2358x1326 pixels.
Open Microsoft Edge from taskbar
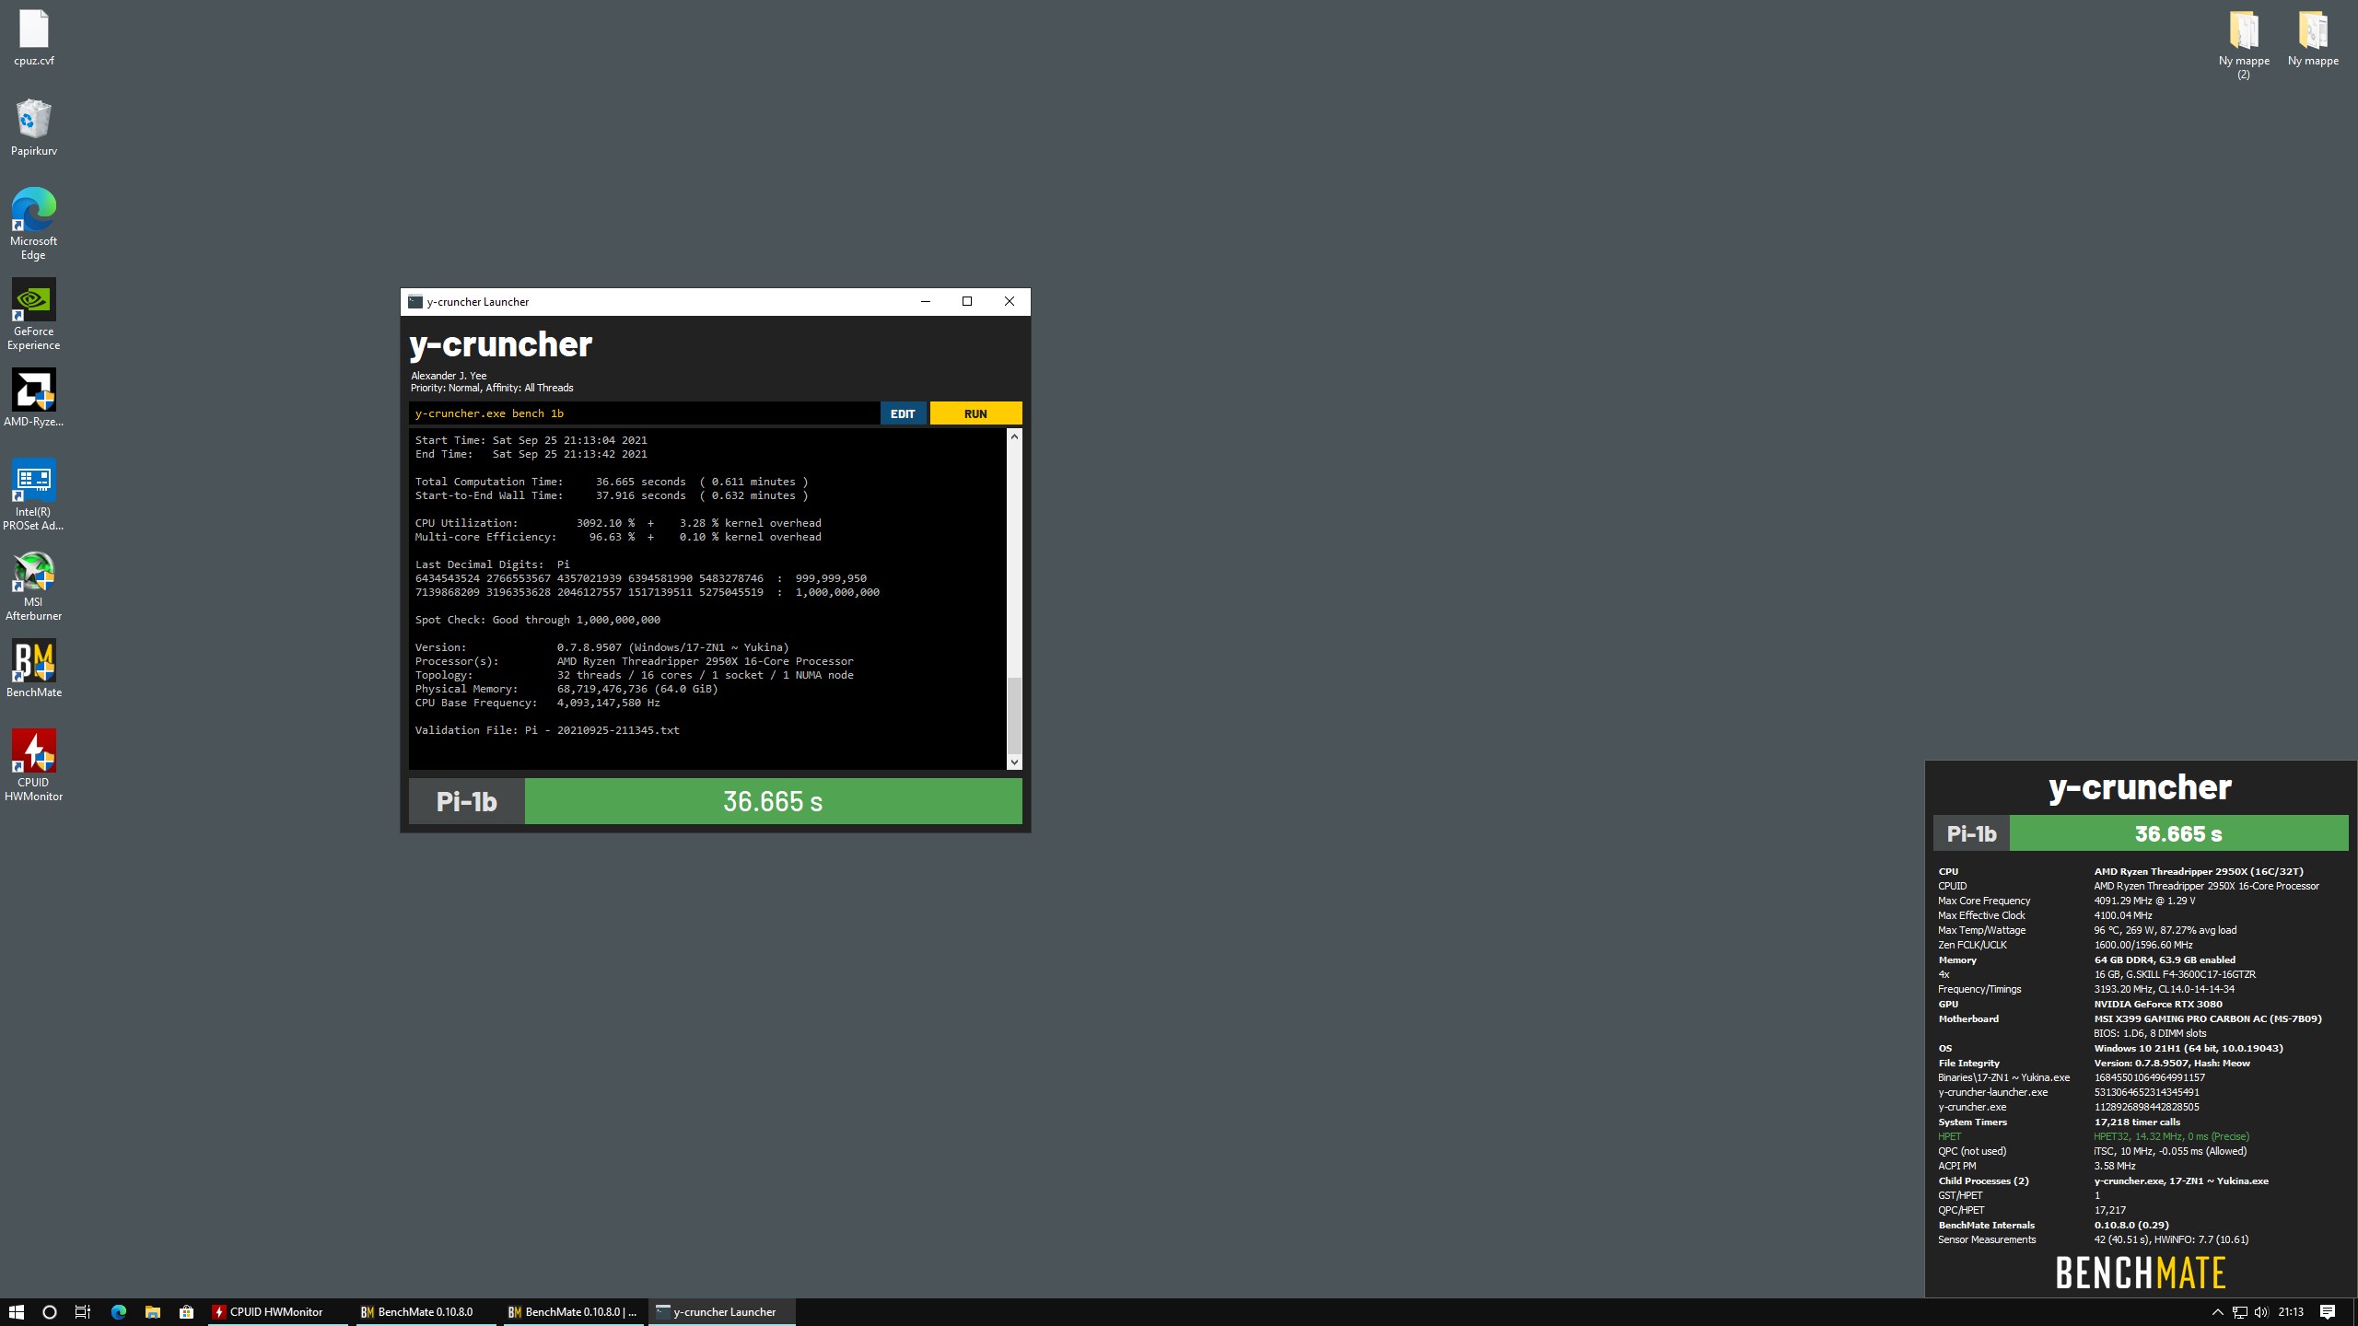point(118,1312)
